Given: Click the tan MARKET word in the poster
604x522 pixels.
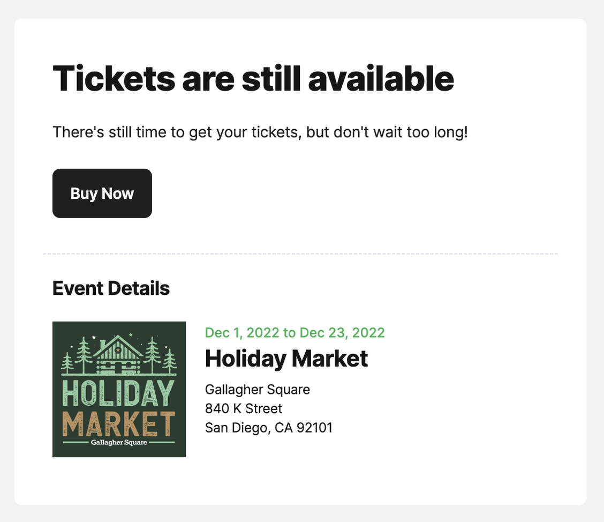Looking at the screenshot, I should (x=119, y=424).
